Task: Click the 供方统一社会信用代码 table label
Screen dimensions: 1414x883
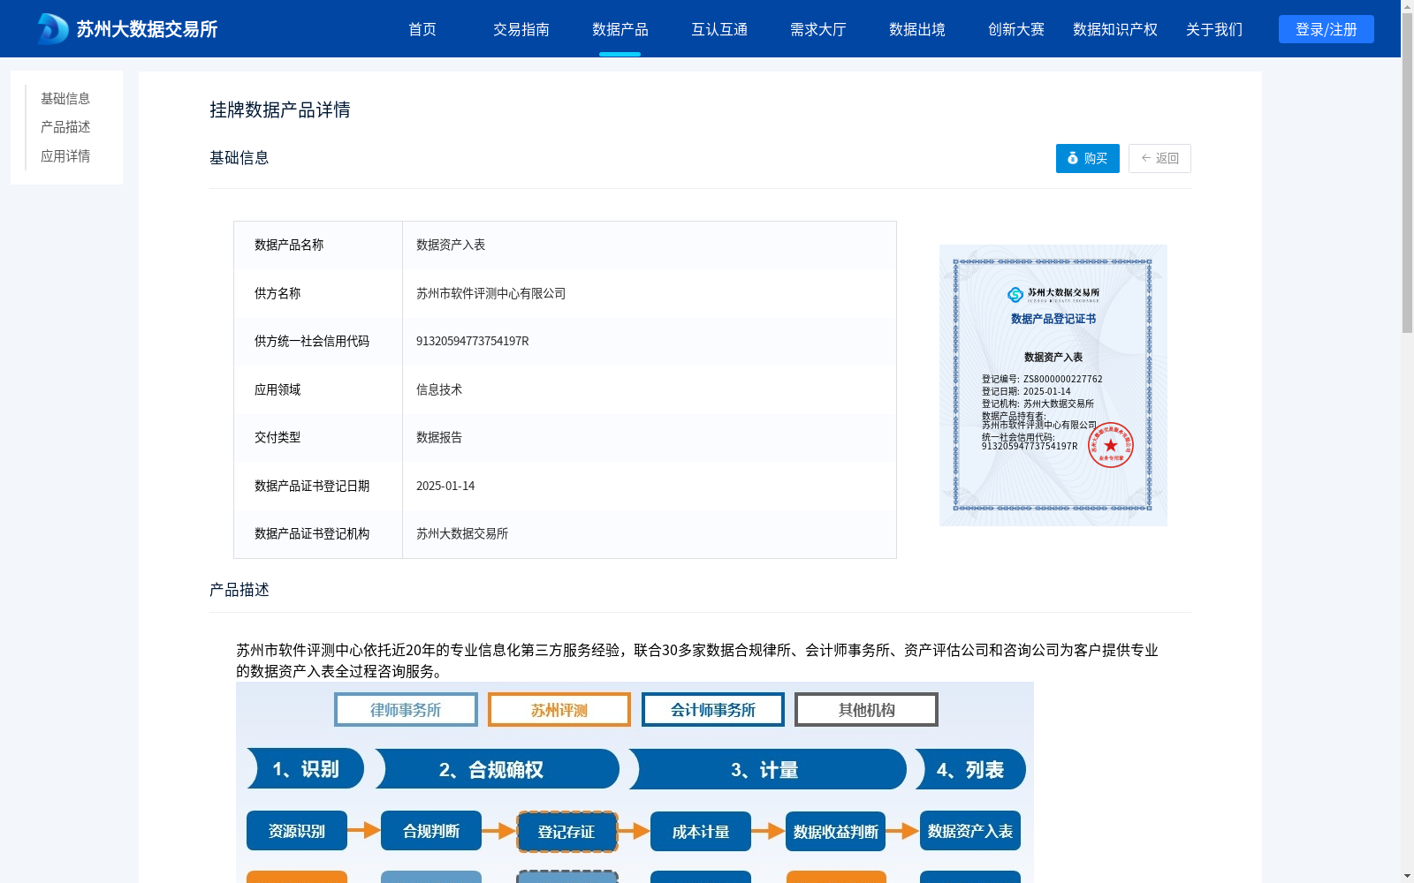Action: pos(312,341)
